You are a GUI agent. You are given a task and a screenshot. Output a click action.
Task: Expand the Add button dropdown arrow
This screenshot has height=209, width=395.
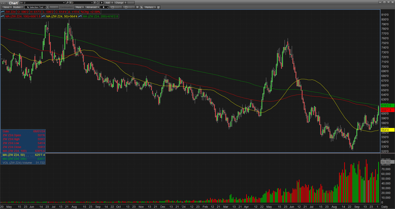tap(112, 3)
